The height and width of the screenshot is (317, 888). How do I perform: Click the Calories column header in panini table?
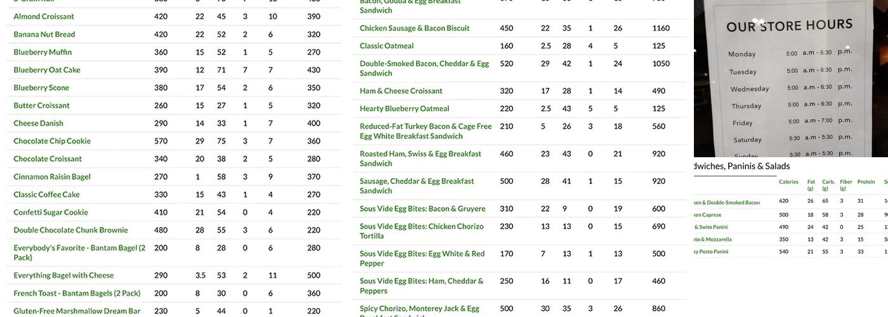pyautogui.click(x=788, y=182)
